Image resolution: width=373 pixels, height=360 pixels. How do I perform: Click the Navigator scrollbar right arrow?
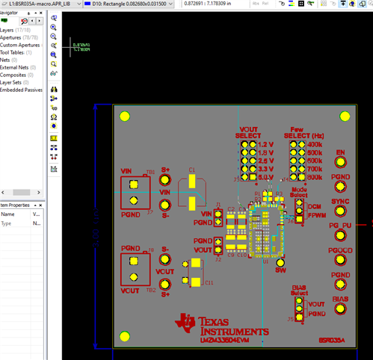[39, 192]
